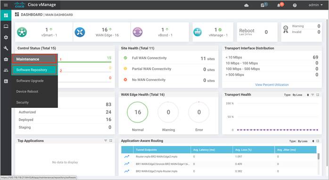Click the vManage teal icon
The height and width of the screenshot is (180, 329).
(x=197, y=32)
